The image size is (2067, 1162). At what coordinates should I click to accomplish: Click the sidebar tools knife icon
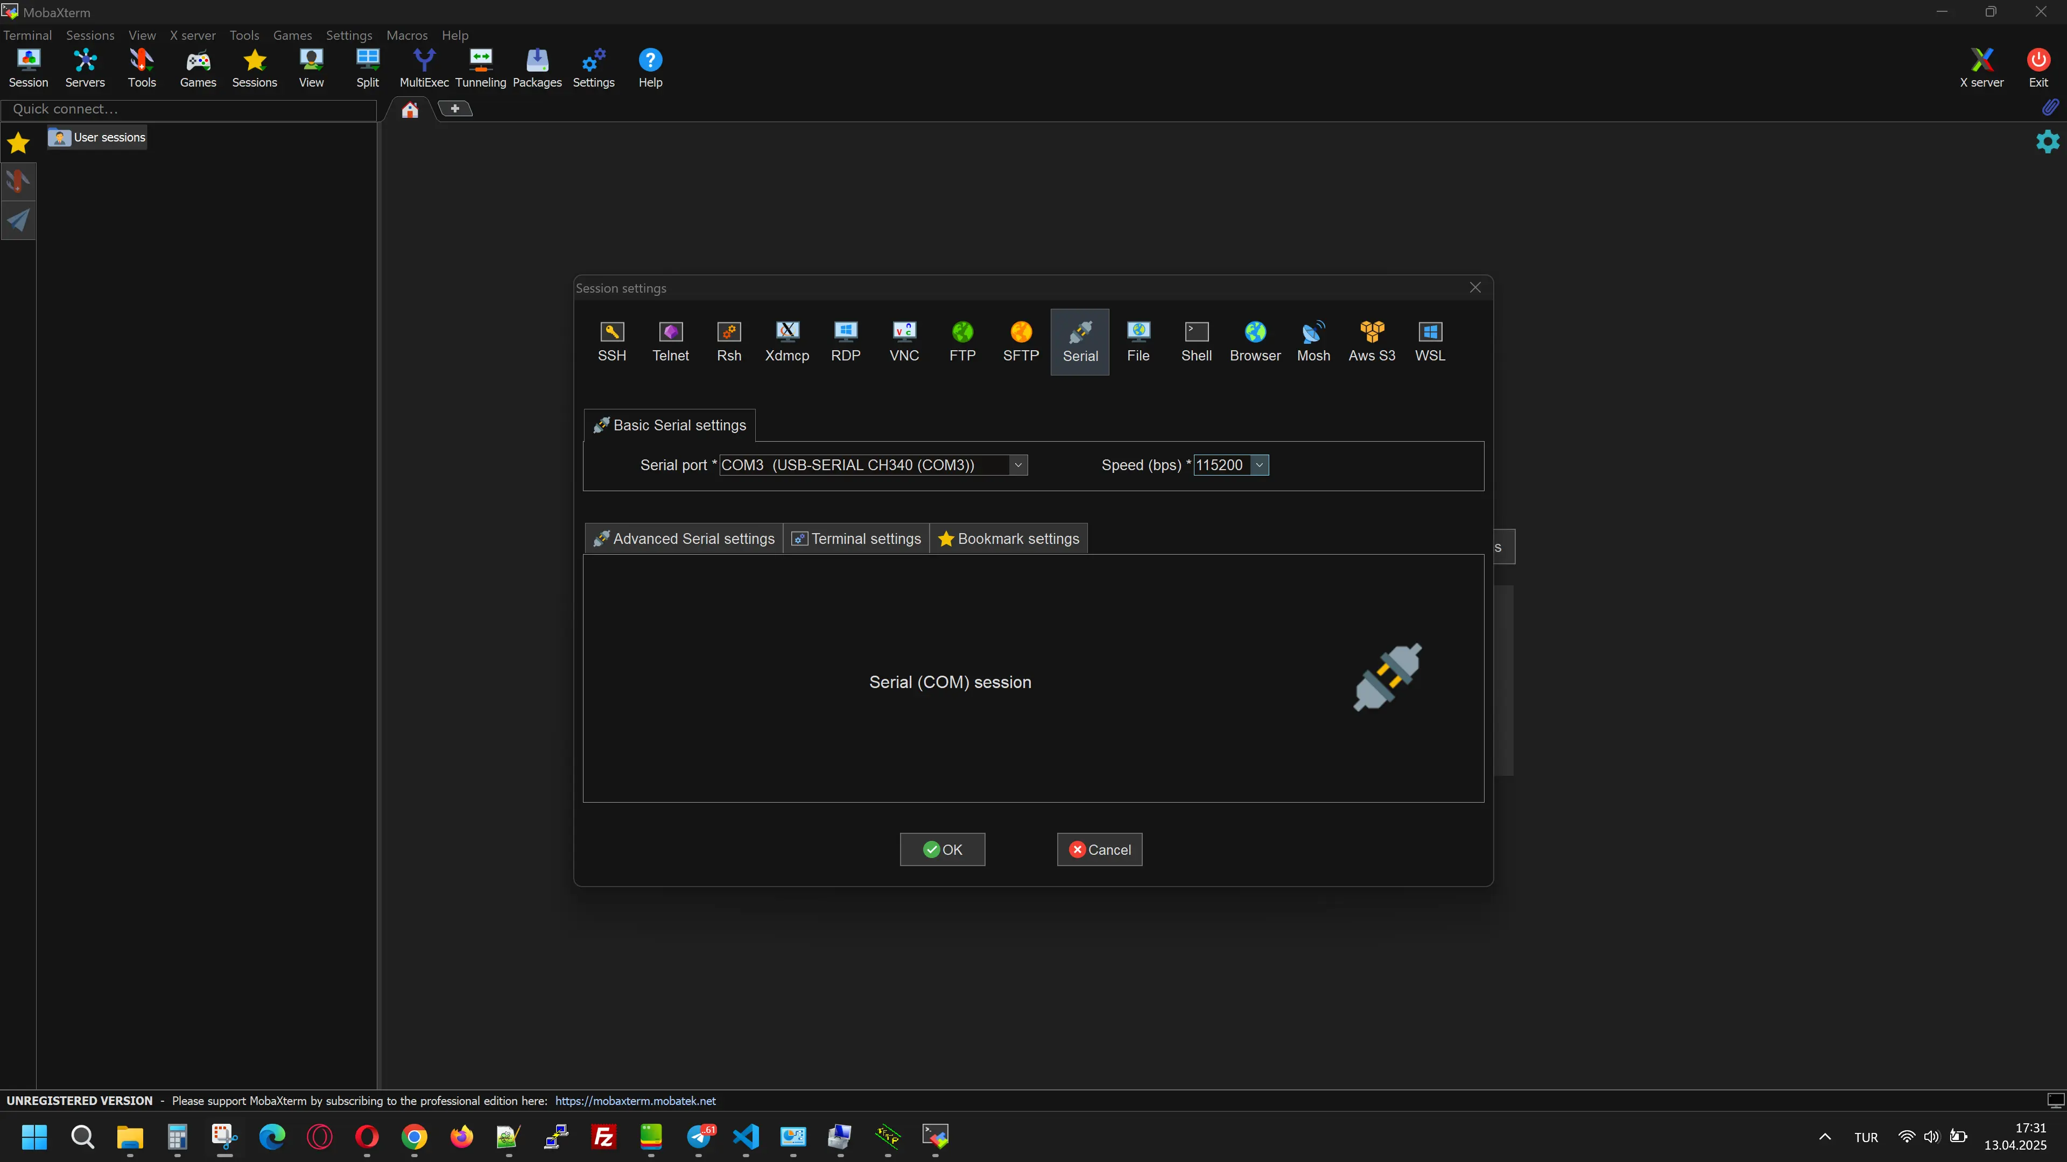18,181
